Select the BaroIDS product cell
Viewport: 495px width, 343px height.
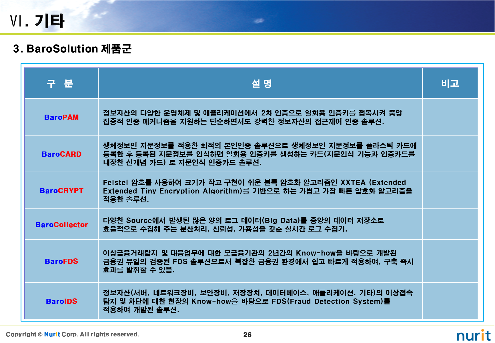pyautogui.click(x=61, y=301)
